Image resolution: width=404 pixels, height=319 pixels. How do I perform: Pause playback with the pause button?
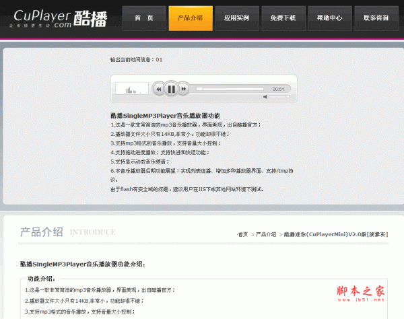(x=171, y=89)
